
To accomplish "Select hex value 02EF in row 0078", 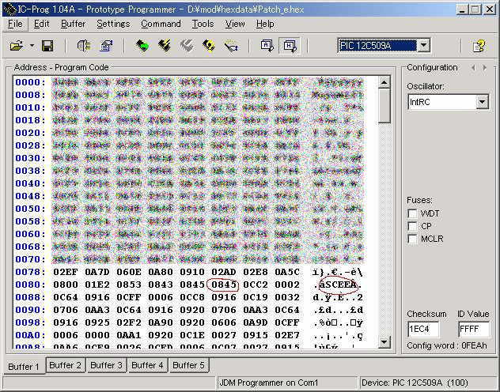I will (66, 272).
